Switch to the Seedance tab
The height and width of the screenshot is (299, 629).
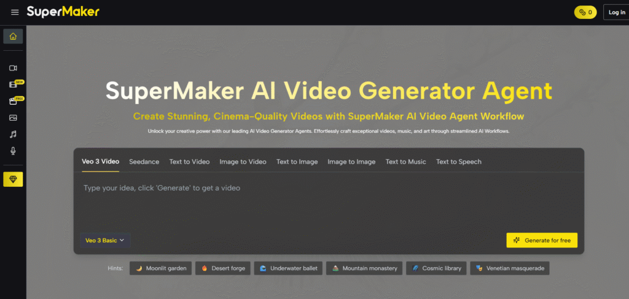pyautogui.click(x=144, y=162)
